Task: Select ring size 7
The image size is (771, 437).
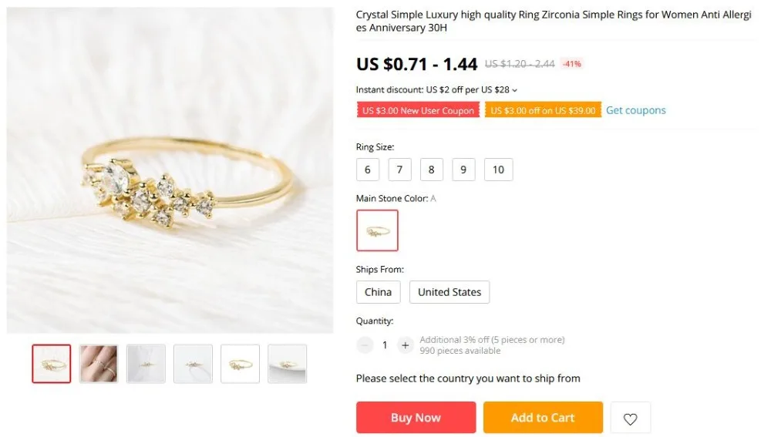Action: pos(399,170)
